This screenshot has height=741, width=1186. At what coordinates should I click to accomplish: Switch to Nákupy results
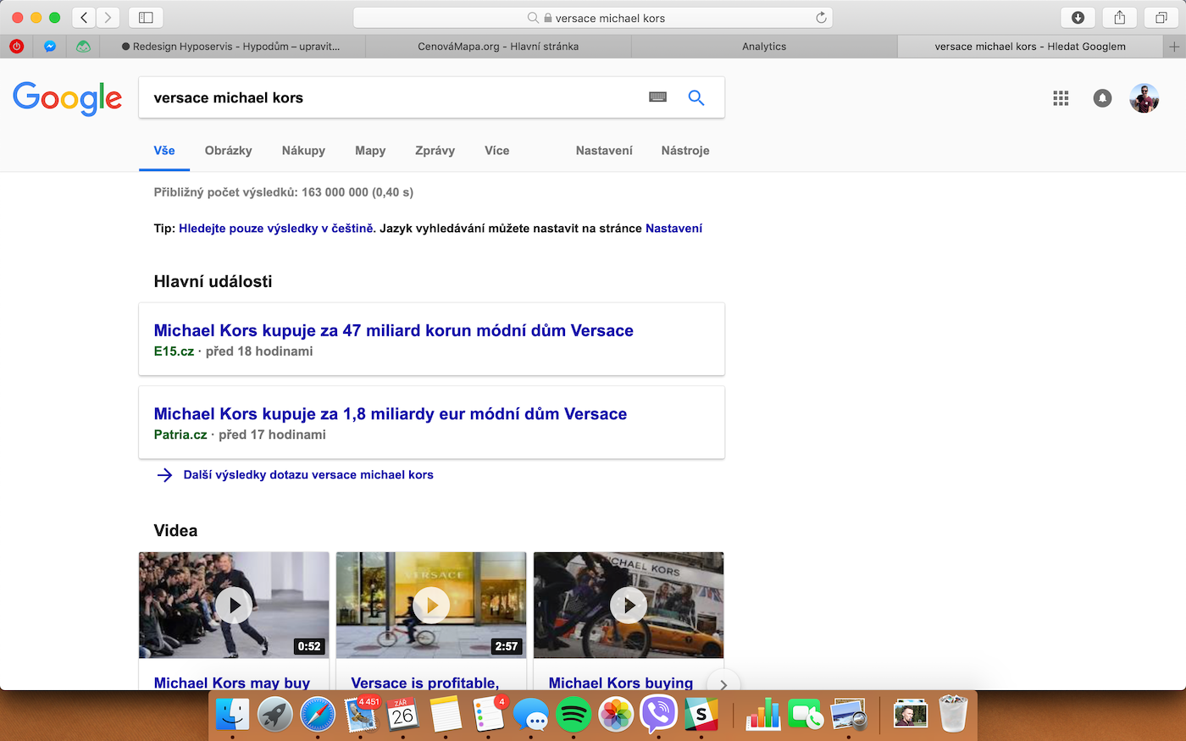click(x=303, y=151)
